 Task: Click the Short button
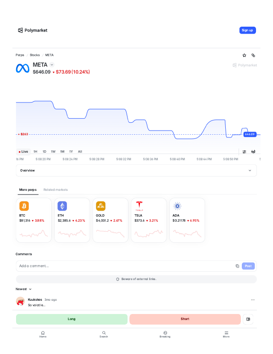185,319
